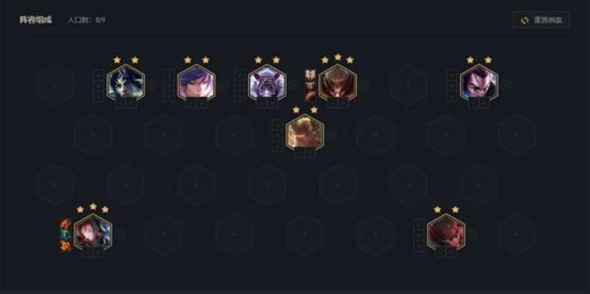Select the purple golem champion portrait
Viewport: 590px width, 294px height.
tap(267, 84)
